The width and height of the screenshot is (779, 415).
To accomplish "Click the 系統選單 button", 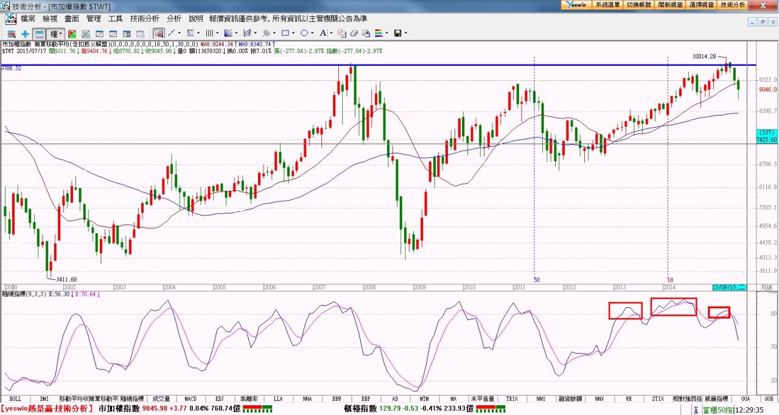I will pyautogui.click(x=607, y=4).
